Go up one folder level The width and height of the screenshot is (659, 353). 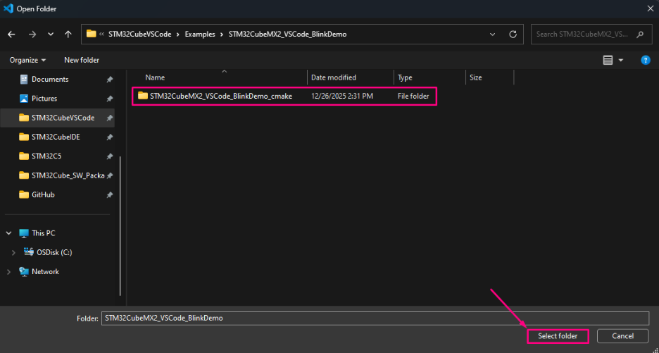(68, 35)
